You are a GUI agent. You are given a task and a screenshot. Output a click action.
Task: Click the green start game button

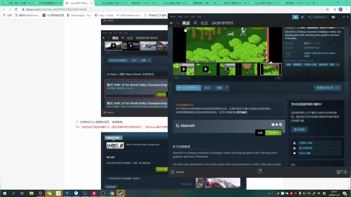(x=273, y=133)
